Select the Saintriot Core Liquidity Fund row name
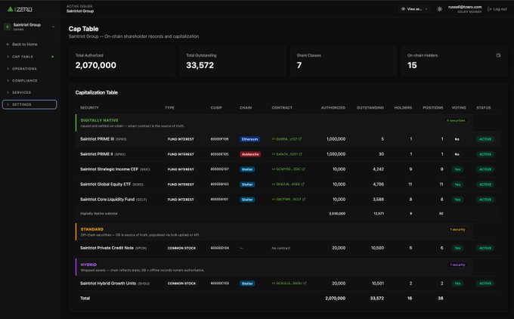This screenshot has width=514, height=319. point(107,200)
